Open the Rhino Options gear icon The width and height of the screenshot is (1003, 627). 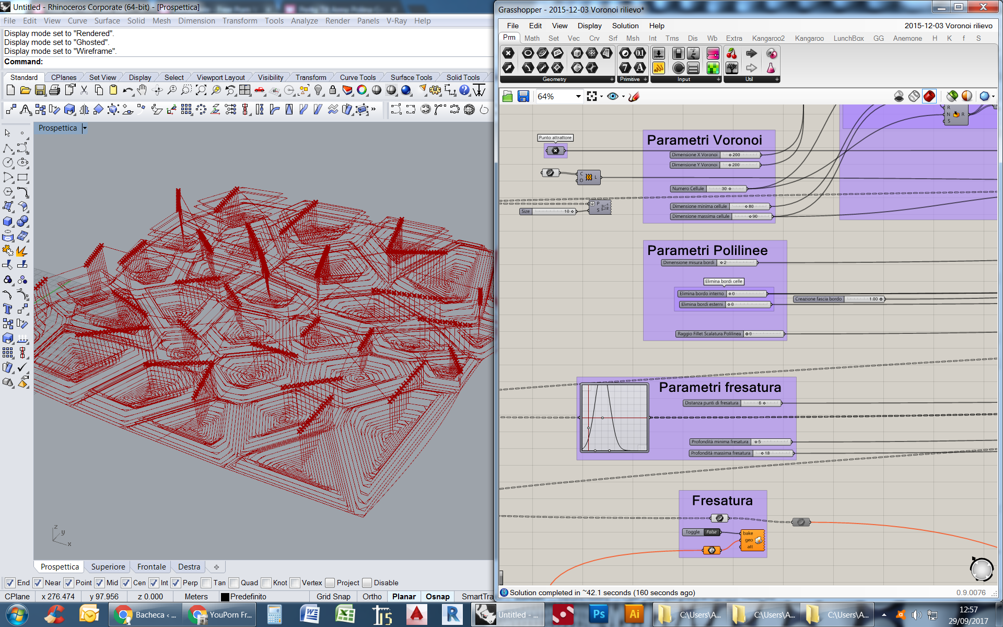[x=435, y=90]
